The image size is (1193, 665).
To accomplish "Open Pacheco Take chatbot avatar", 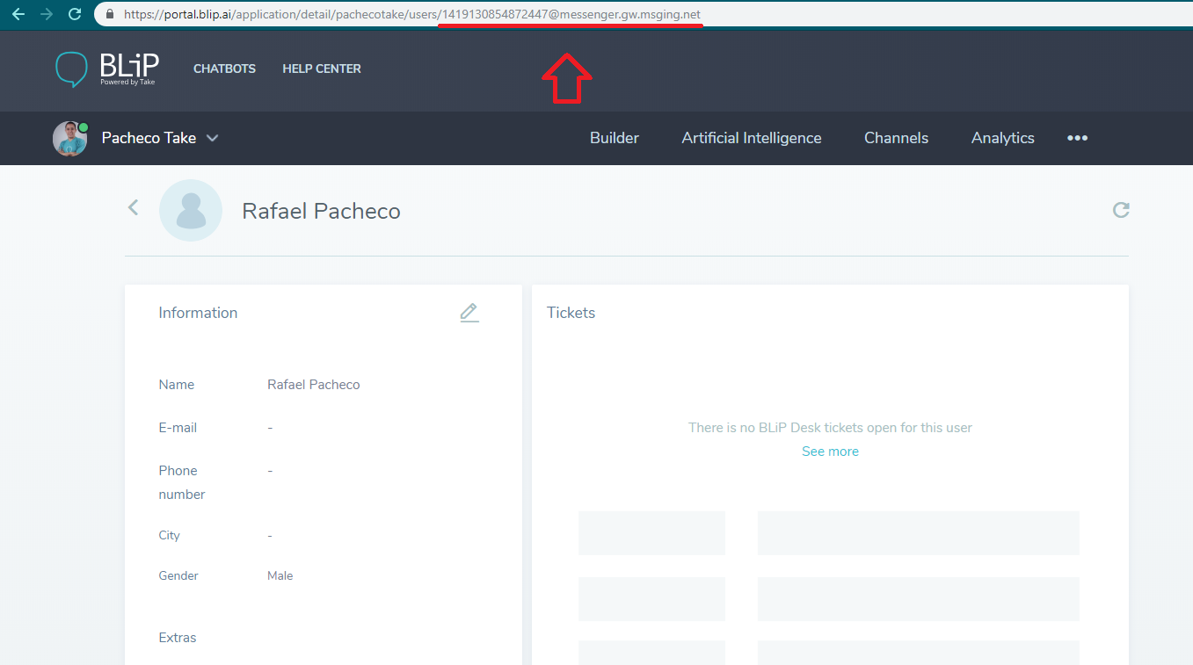I will 70,137.
